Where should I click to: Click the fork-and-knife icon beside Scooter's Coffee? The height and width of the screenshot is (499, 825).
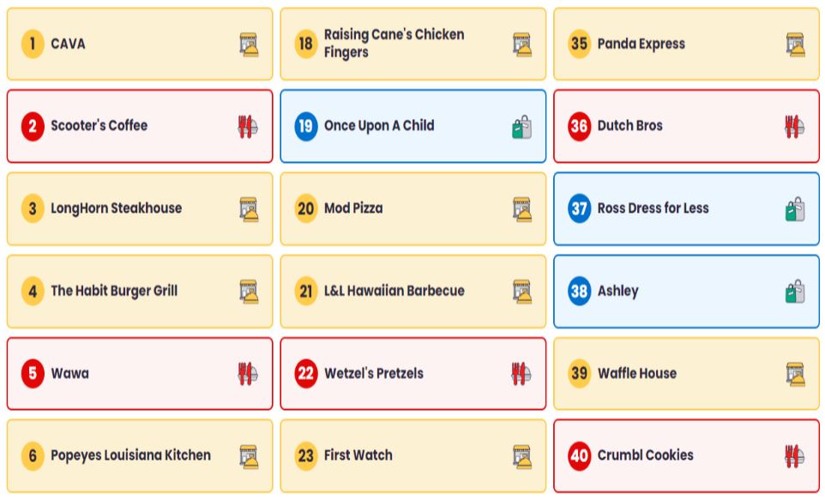[x=247, y=127]
